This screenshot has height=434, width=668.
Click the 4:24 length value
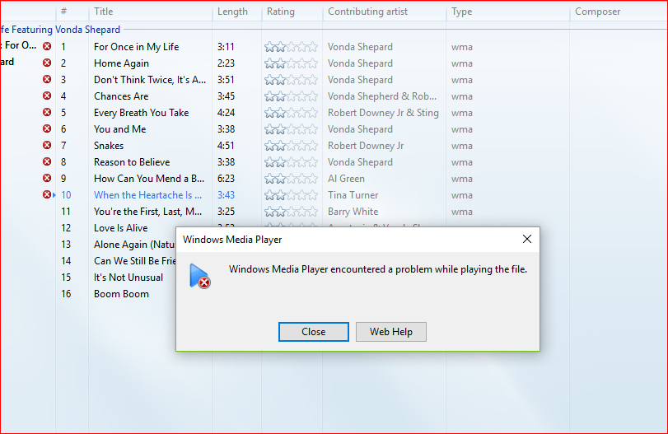pos(226,113)
